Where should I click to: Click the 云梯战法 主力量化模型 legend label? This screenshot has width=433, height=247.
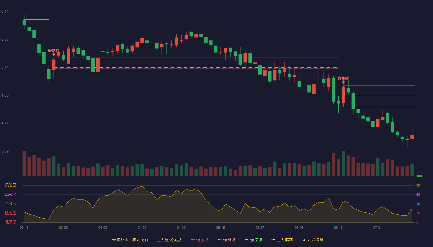[146, 240]
